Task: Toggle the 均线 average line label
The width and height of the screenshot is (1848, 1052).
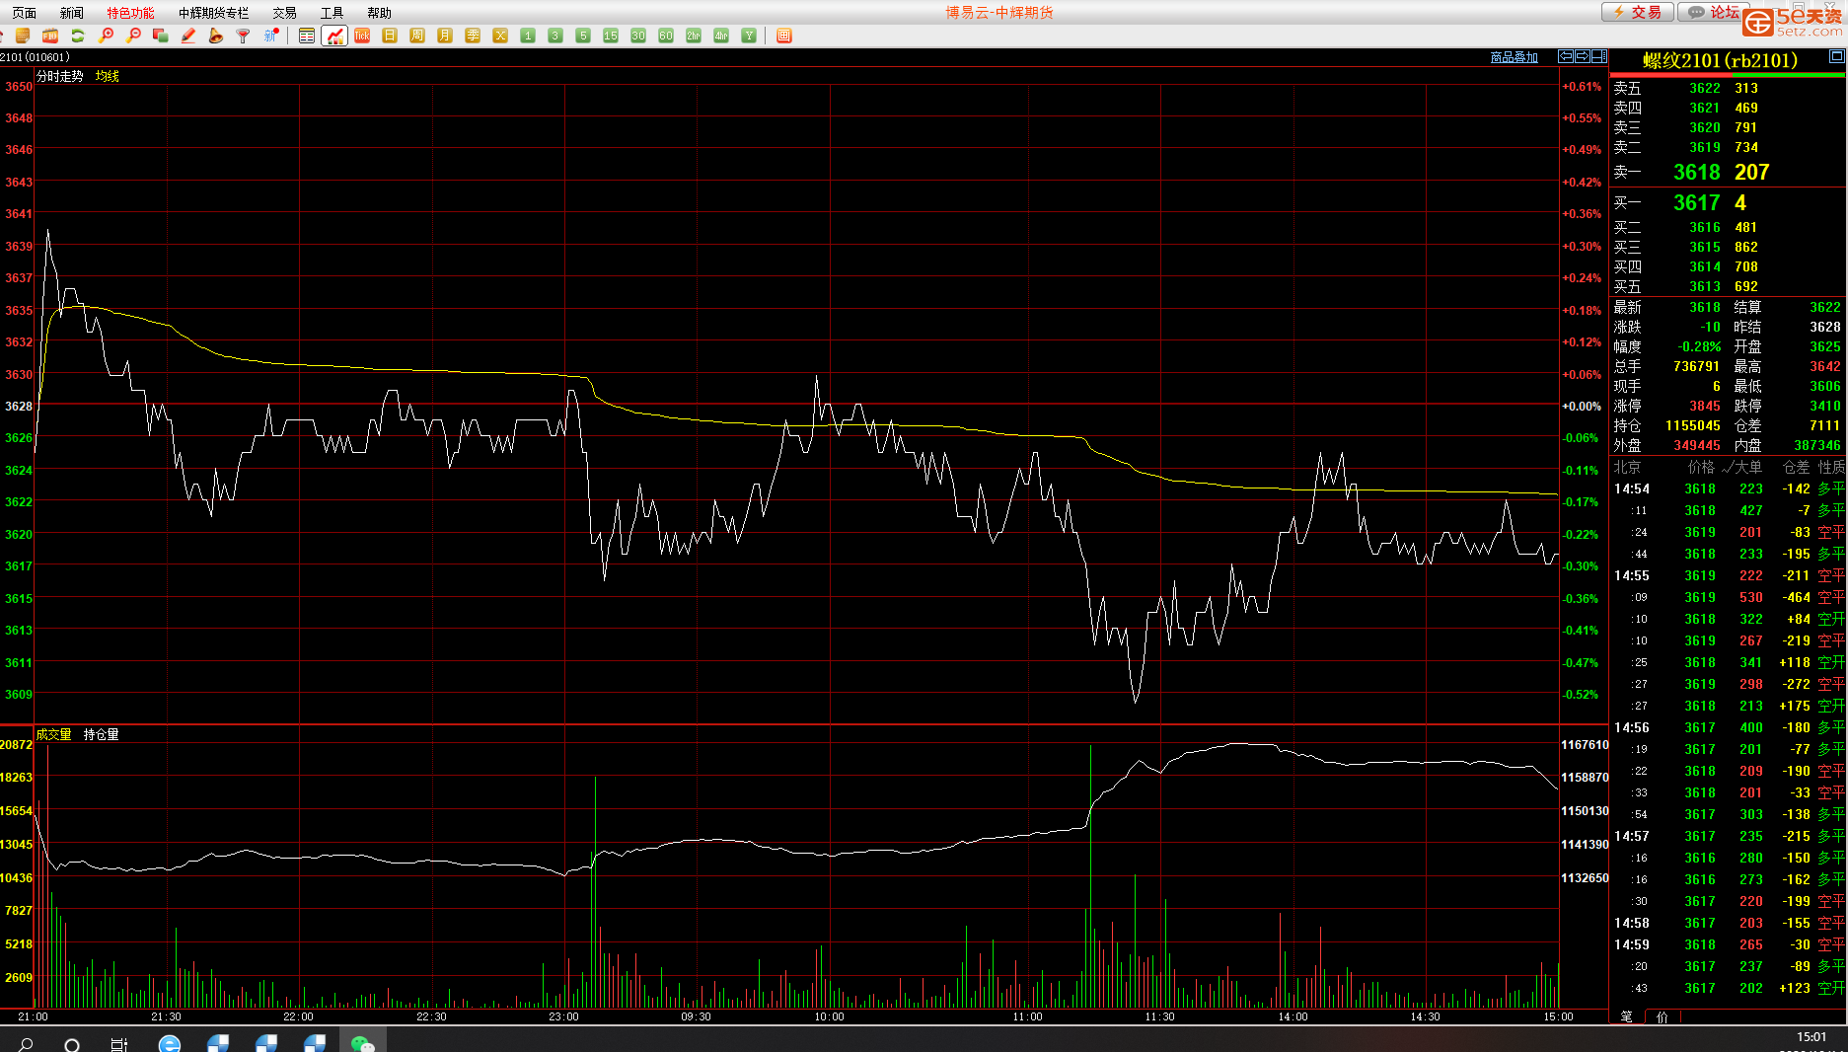Action: 107,76
